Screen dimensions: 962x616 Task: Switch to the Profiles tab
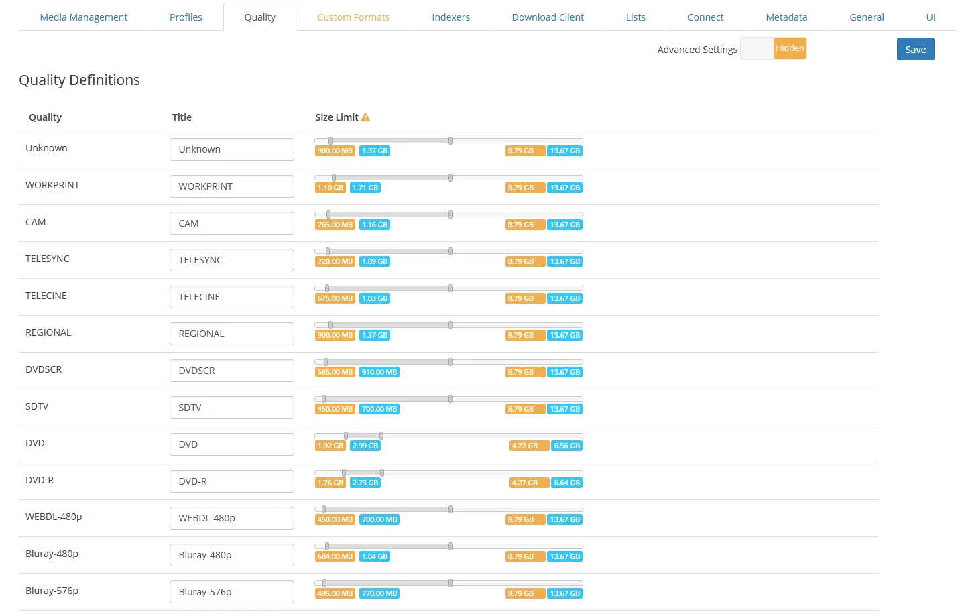186,17
